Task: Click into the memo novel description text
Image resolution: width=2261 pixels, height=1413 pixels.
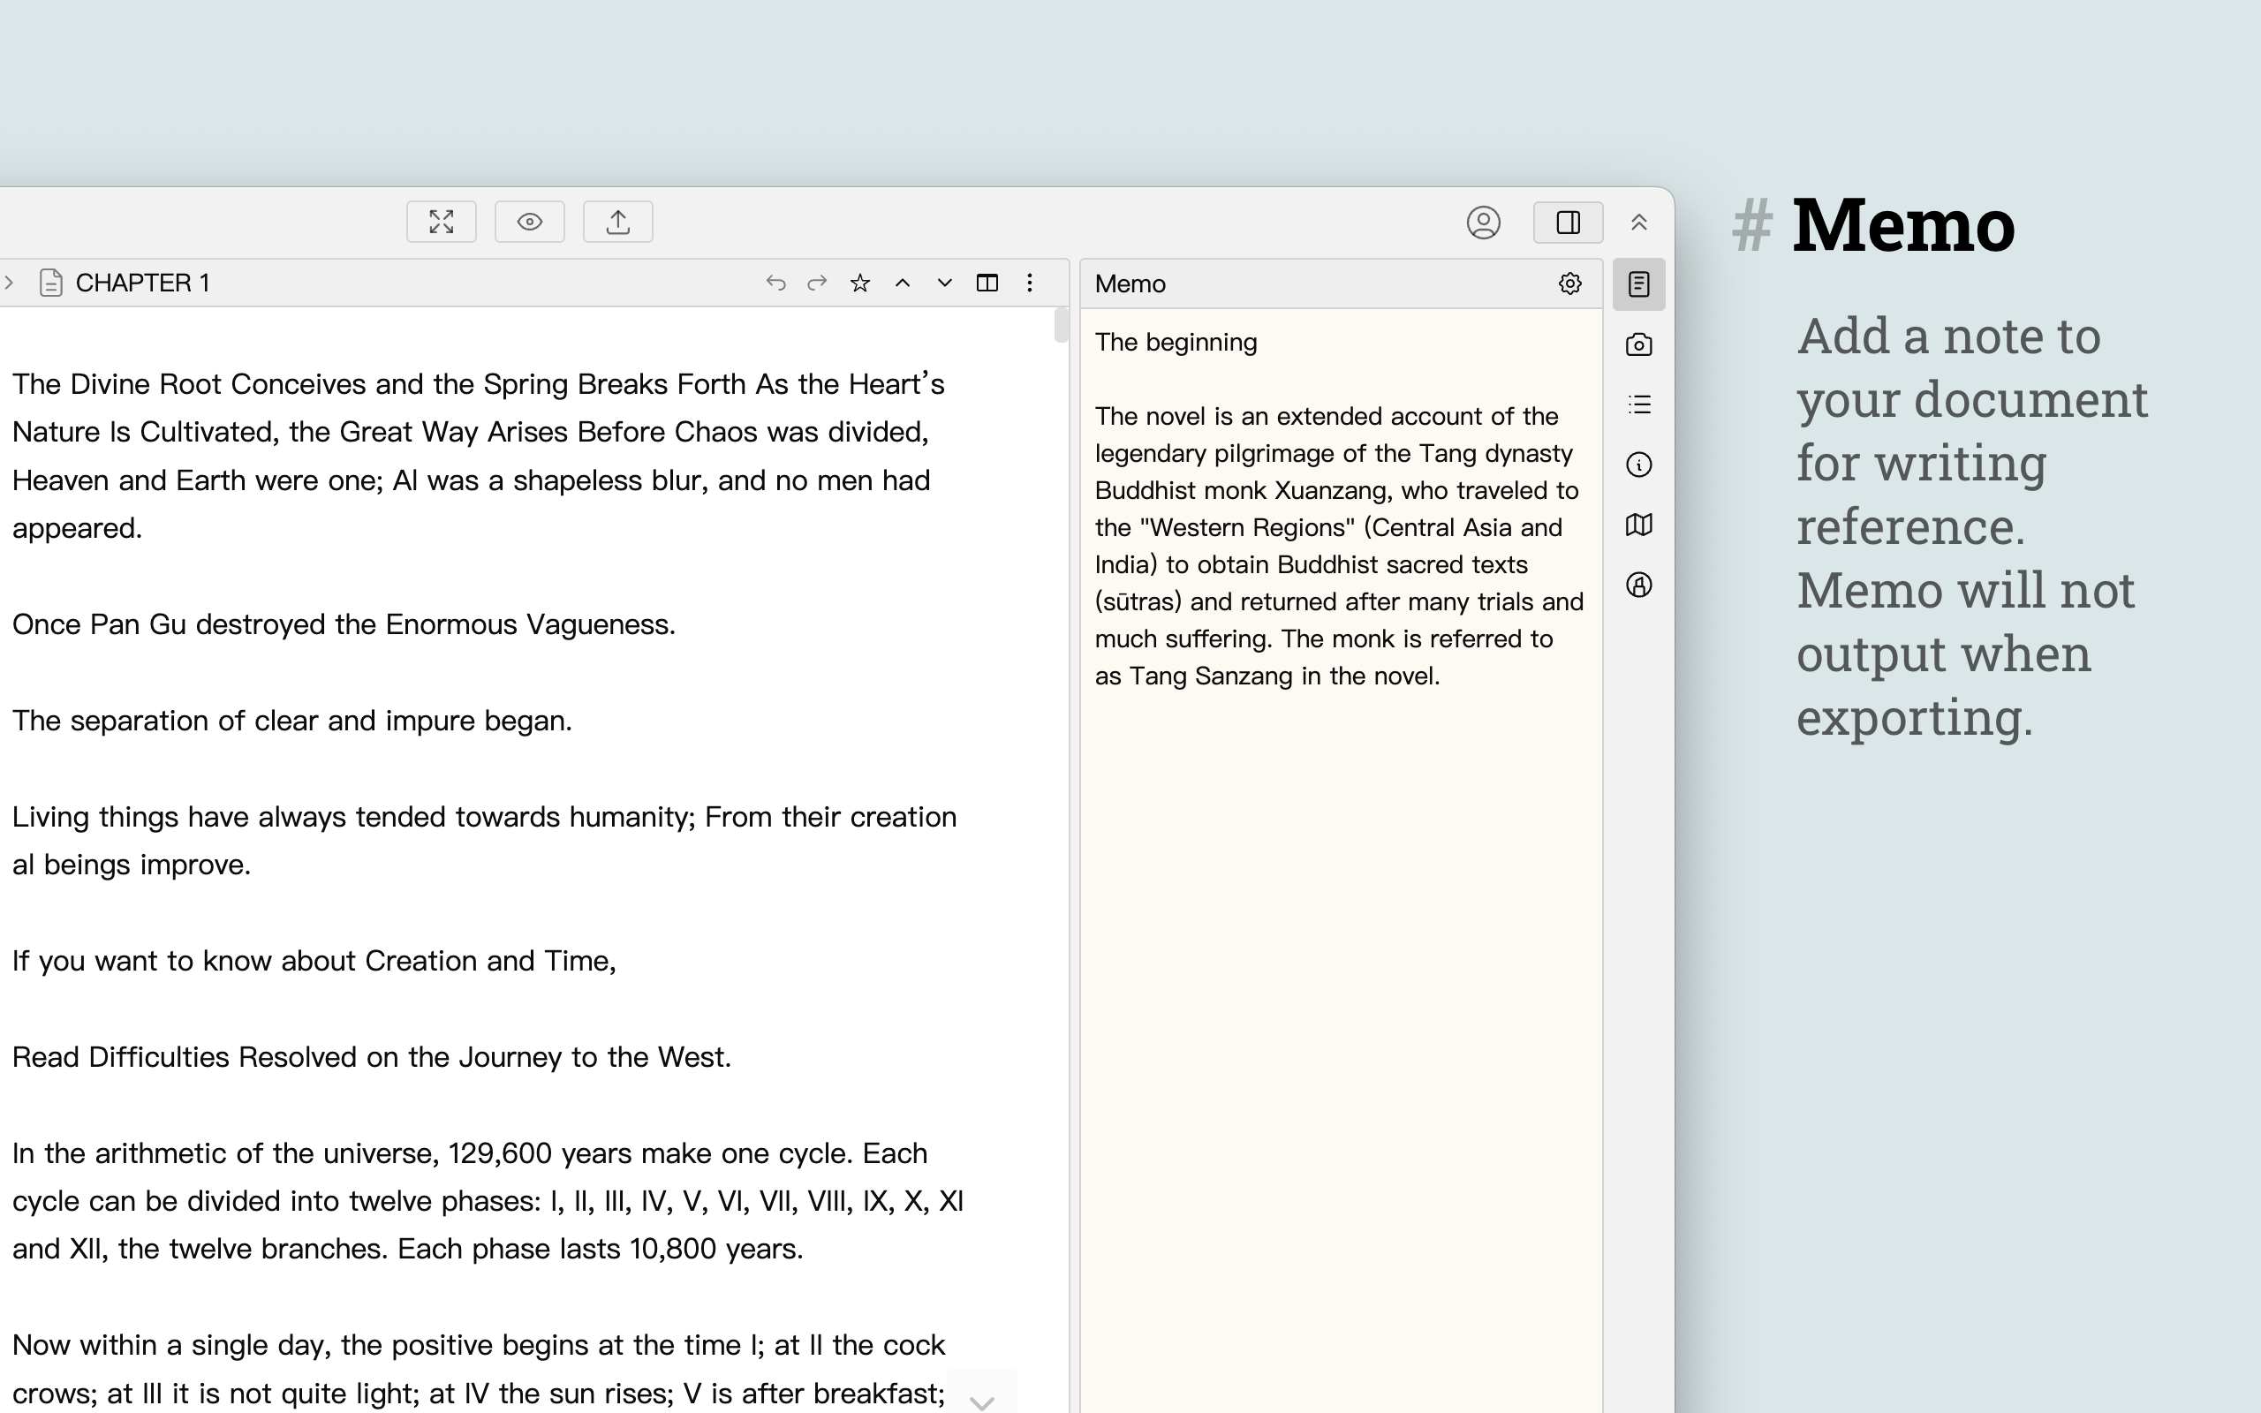Action: (x=1339, y=546)
